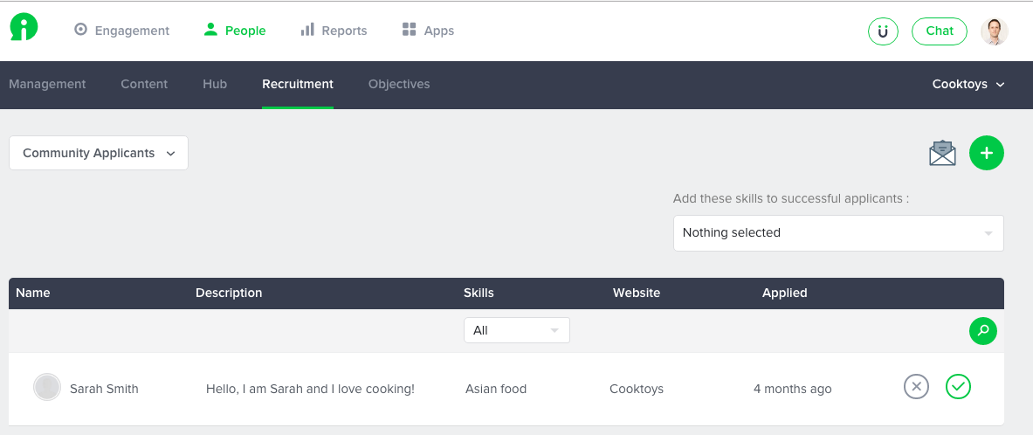Click Sarah Smith's avatar placeholder

pyautogui.click(x=47, y=388)
